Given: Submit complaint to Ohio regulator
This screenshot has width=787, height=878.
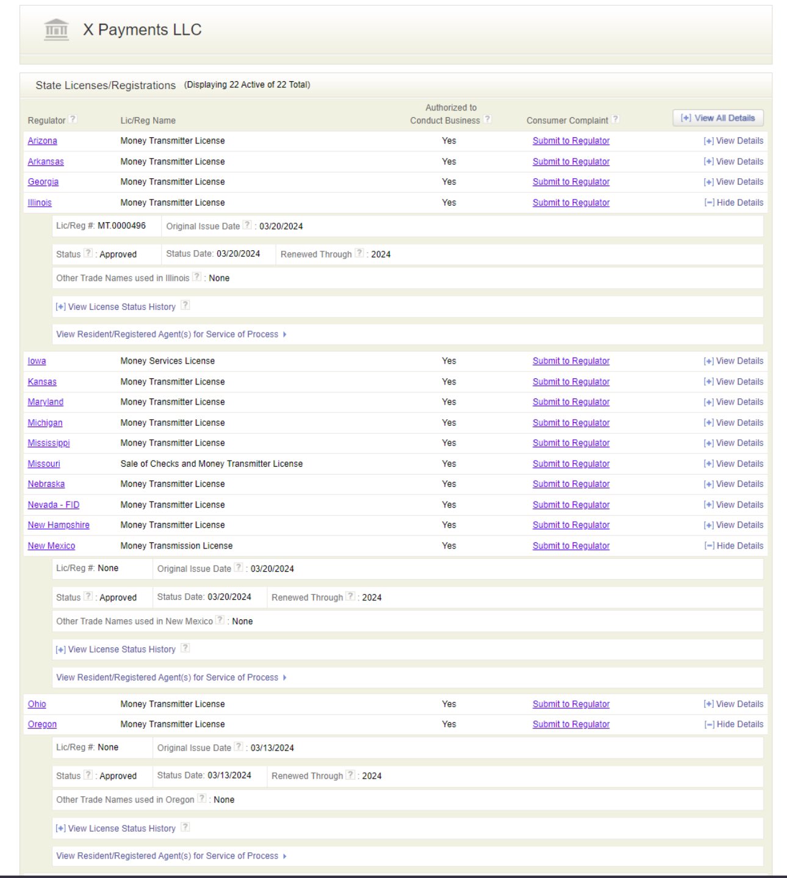Looking at the screenshot, I should 571,704.
